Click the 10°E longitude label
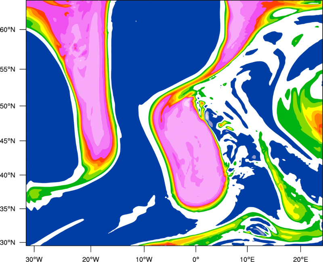Image resolution: width=323 pixels, height=262 pixels. pyautogui.click(x=247, y=259)
